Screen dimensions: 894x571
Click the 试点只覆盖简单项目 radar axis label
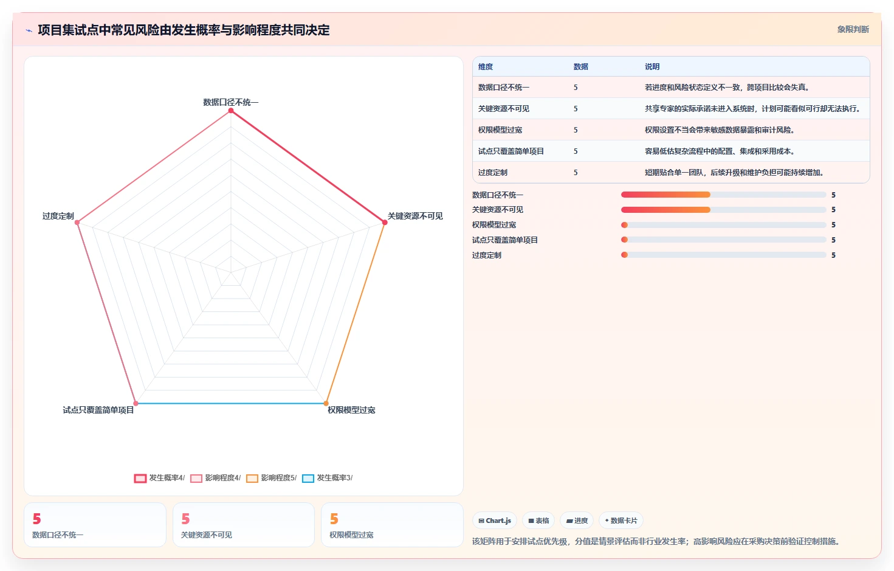tap(98, 410)
